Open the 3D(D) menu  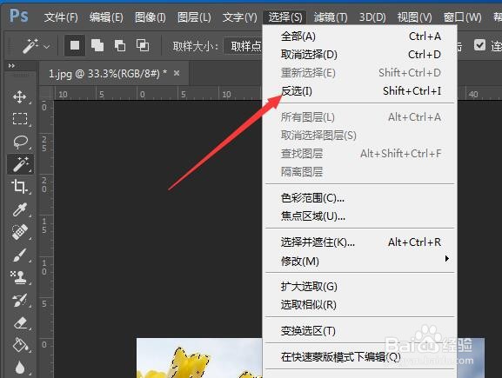372,17
